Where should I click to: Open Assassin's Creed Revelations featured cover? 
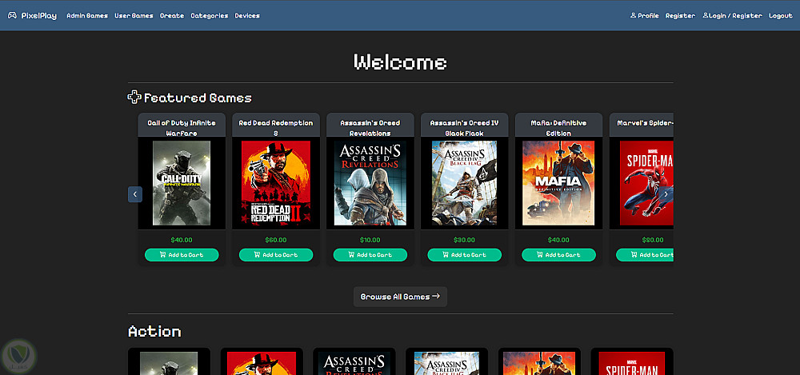click(x=370, y=183)
